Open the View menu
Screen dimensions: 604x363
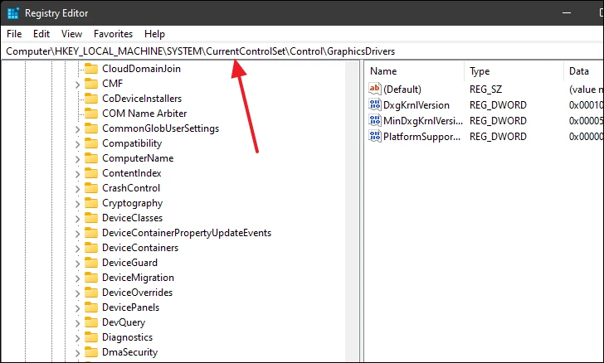pyautogui.click(x=71, y=34)
